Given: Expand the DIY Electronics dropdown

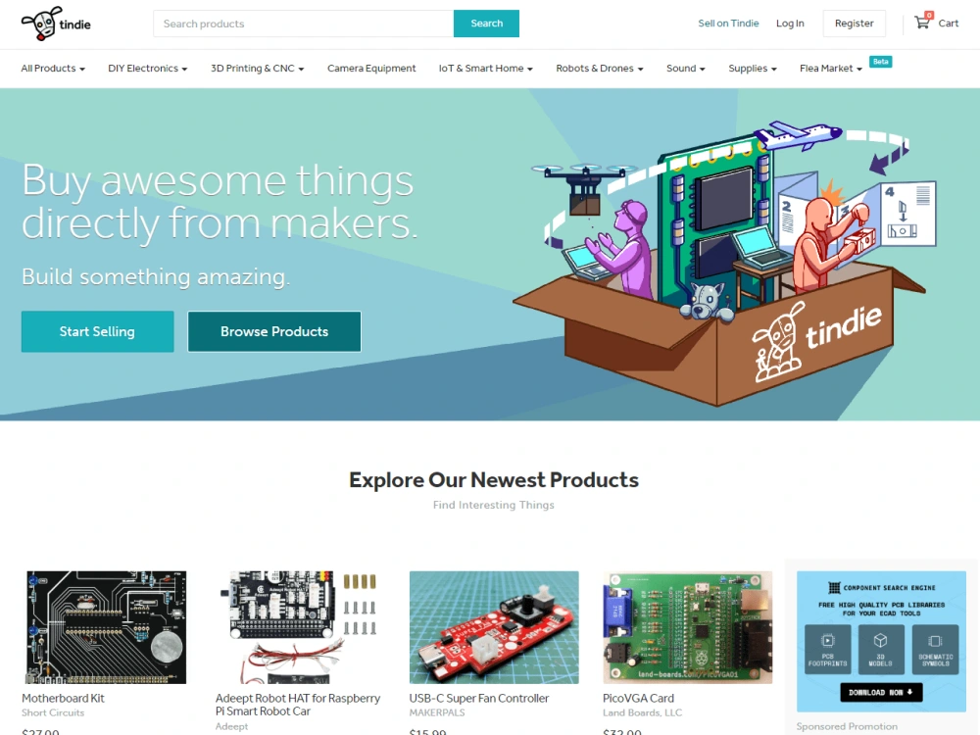Looking at the screenshot, I should 148,69.
